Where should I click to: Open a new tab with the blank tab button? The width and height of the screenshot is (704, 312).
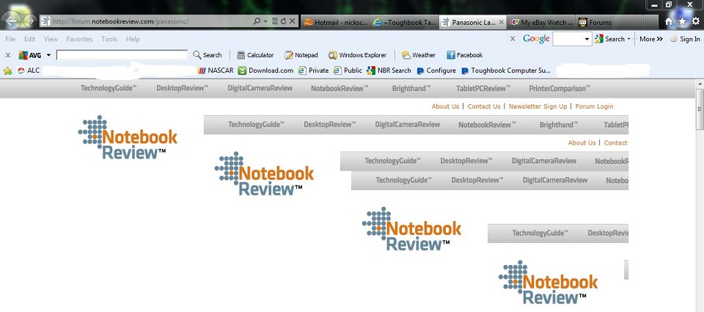click(650, 22)
